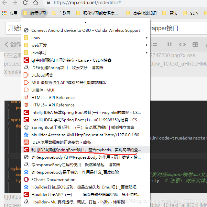207x207 pixels.
Task: Click the list icon in editor toolbar
Action: click(154, 44)
